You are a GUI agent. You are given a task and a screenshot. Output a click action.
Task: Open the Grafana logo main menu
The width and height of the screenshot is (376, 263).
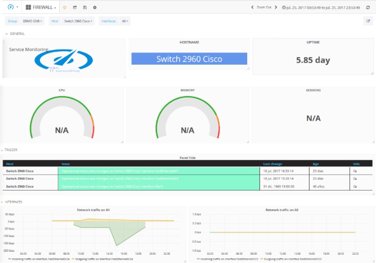coord(12,7)
